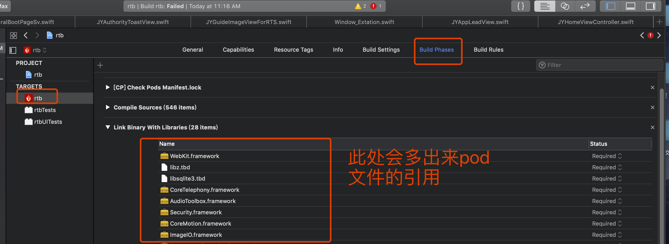This screenshot has width=669, height=244.
Task: Select libsqlite3.tbd row
Action: (x=405, y=179)
